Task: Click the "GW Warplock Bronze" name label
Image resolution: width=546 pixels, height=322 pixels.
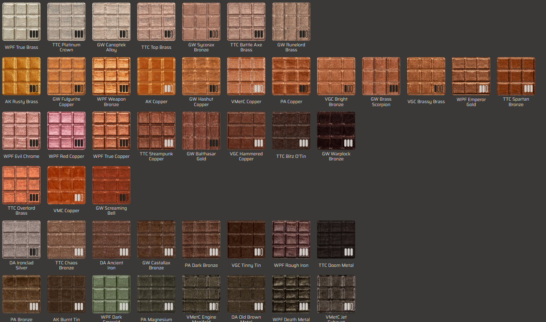Action: [x=336, y=156]
